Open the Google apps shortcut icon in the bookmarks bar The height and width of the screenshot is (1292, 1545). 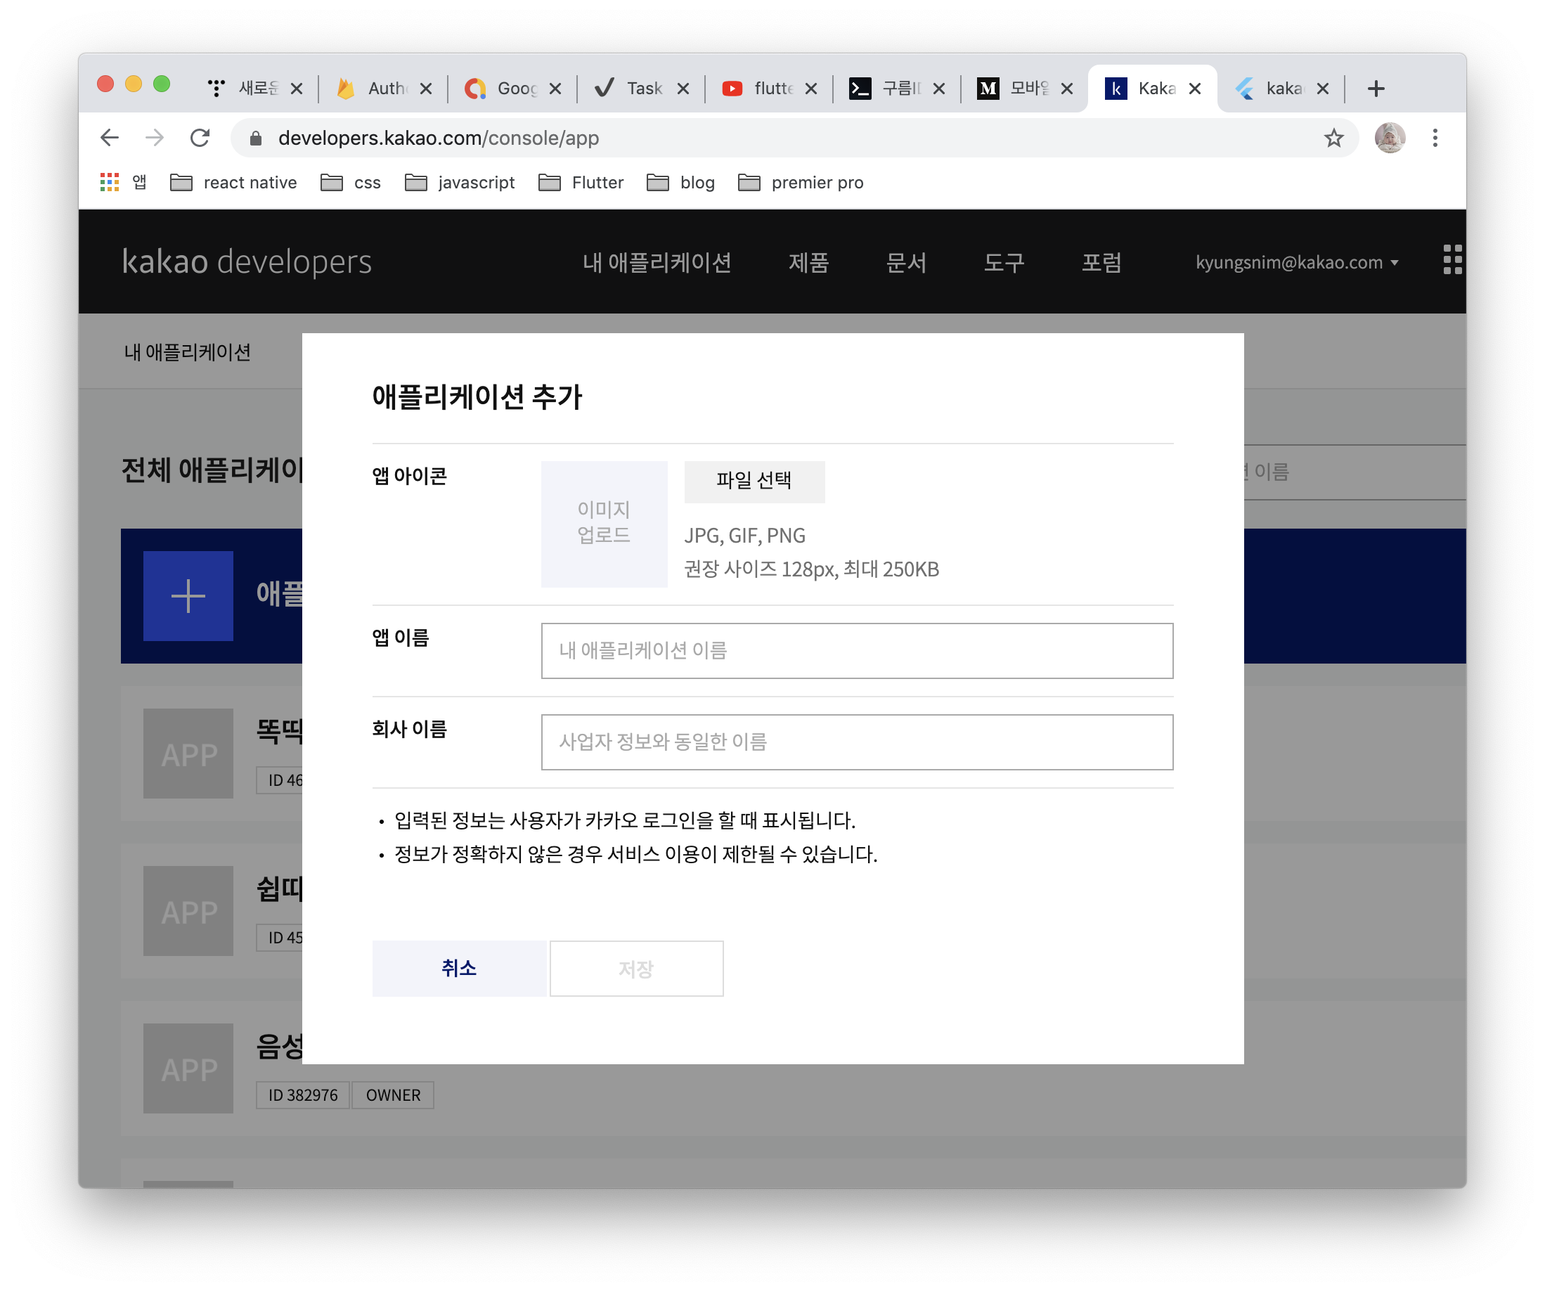click(110, 183)
